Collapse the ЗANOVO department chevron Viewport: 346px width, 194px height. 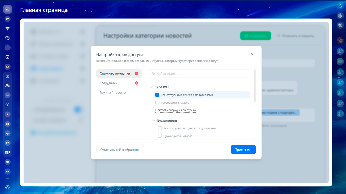tap(151, 87)
